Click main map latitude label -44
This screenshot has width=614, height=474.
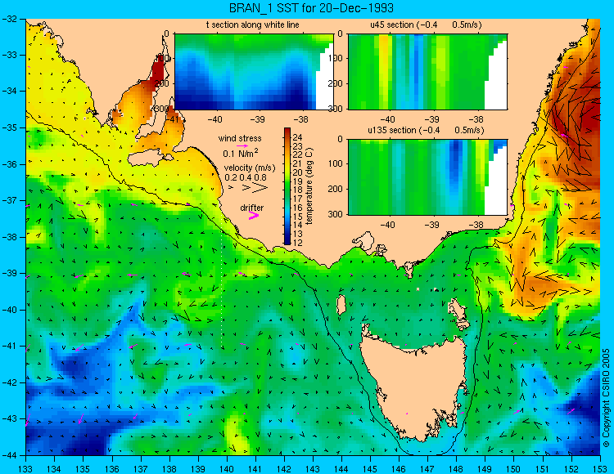click(x=9, y=455)
